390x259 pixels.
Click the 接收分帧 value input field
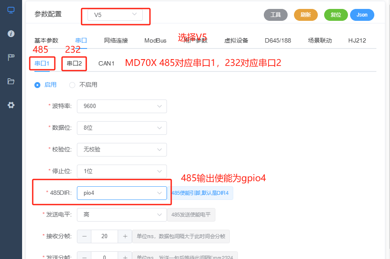(x=104, y=236)
